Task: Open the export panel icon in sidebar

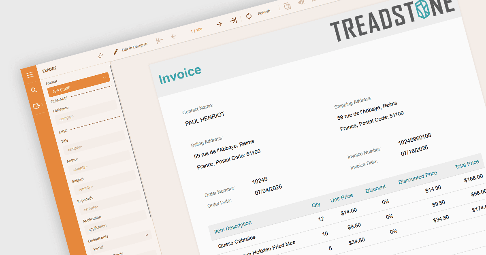Action: [x=36, y=106]
